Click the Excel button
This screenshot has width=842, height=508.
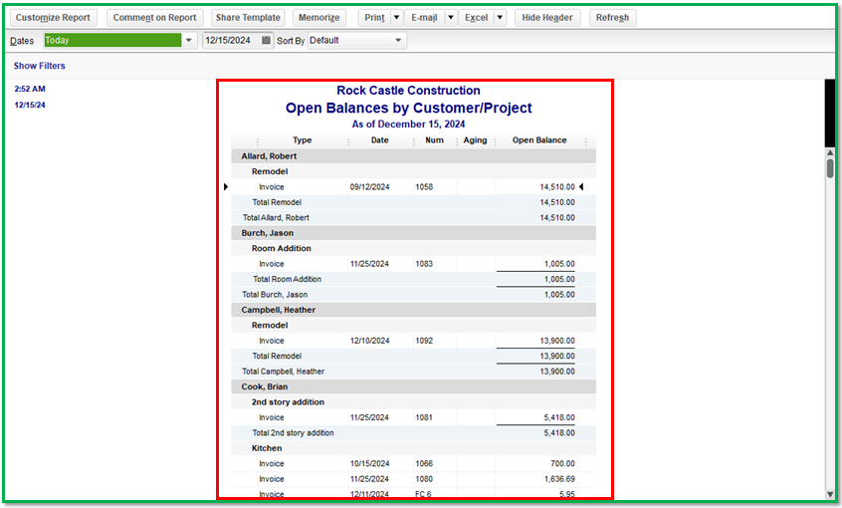pos(477,18)
